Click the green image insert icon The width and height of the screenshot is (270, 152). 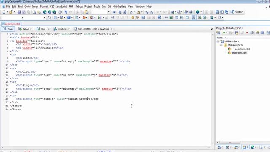[x=171, y=17]
